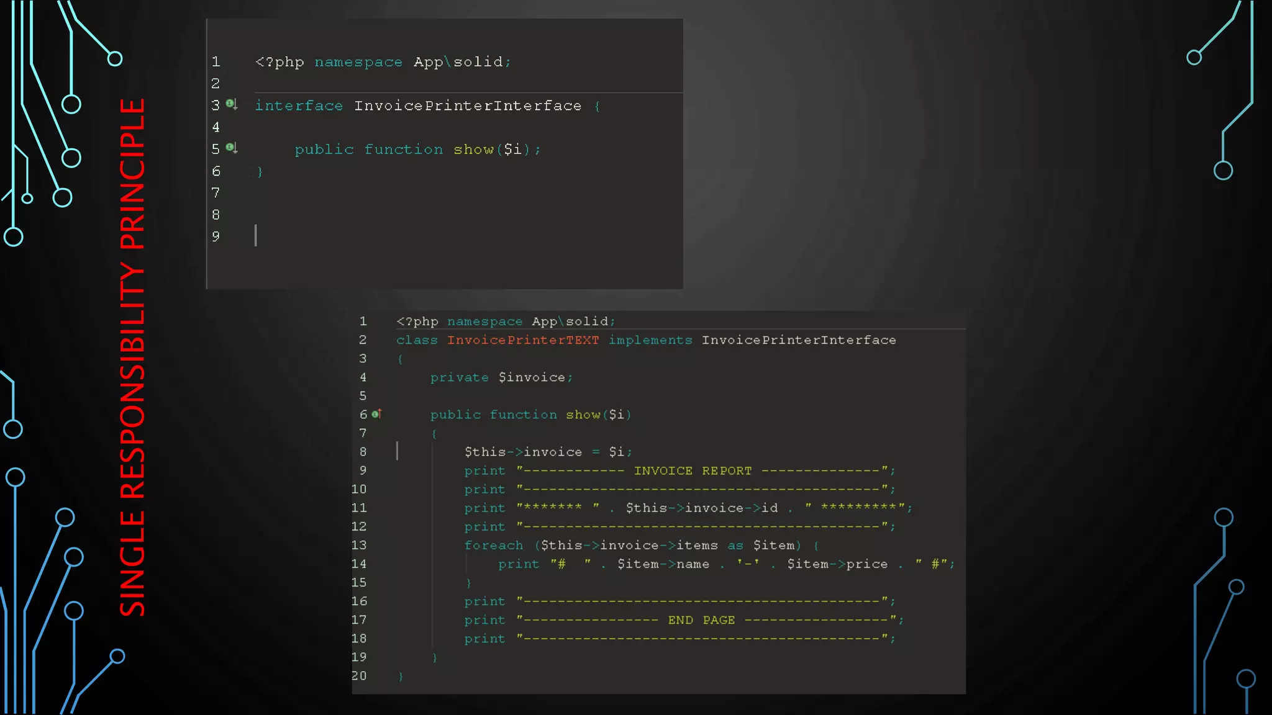Click line number 20 in lower editor
The image size is (1272, 715).
(x=359, y=675)
